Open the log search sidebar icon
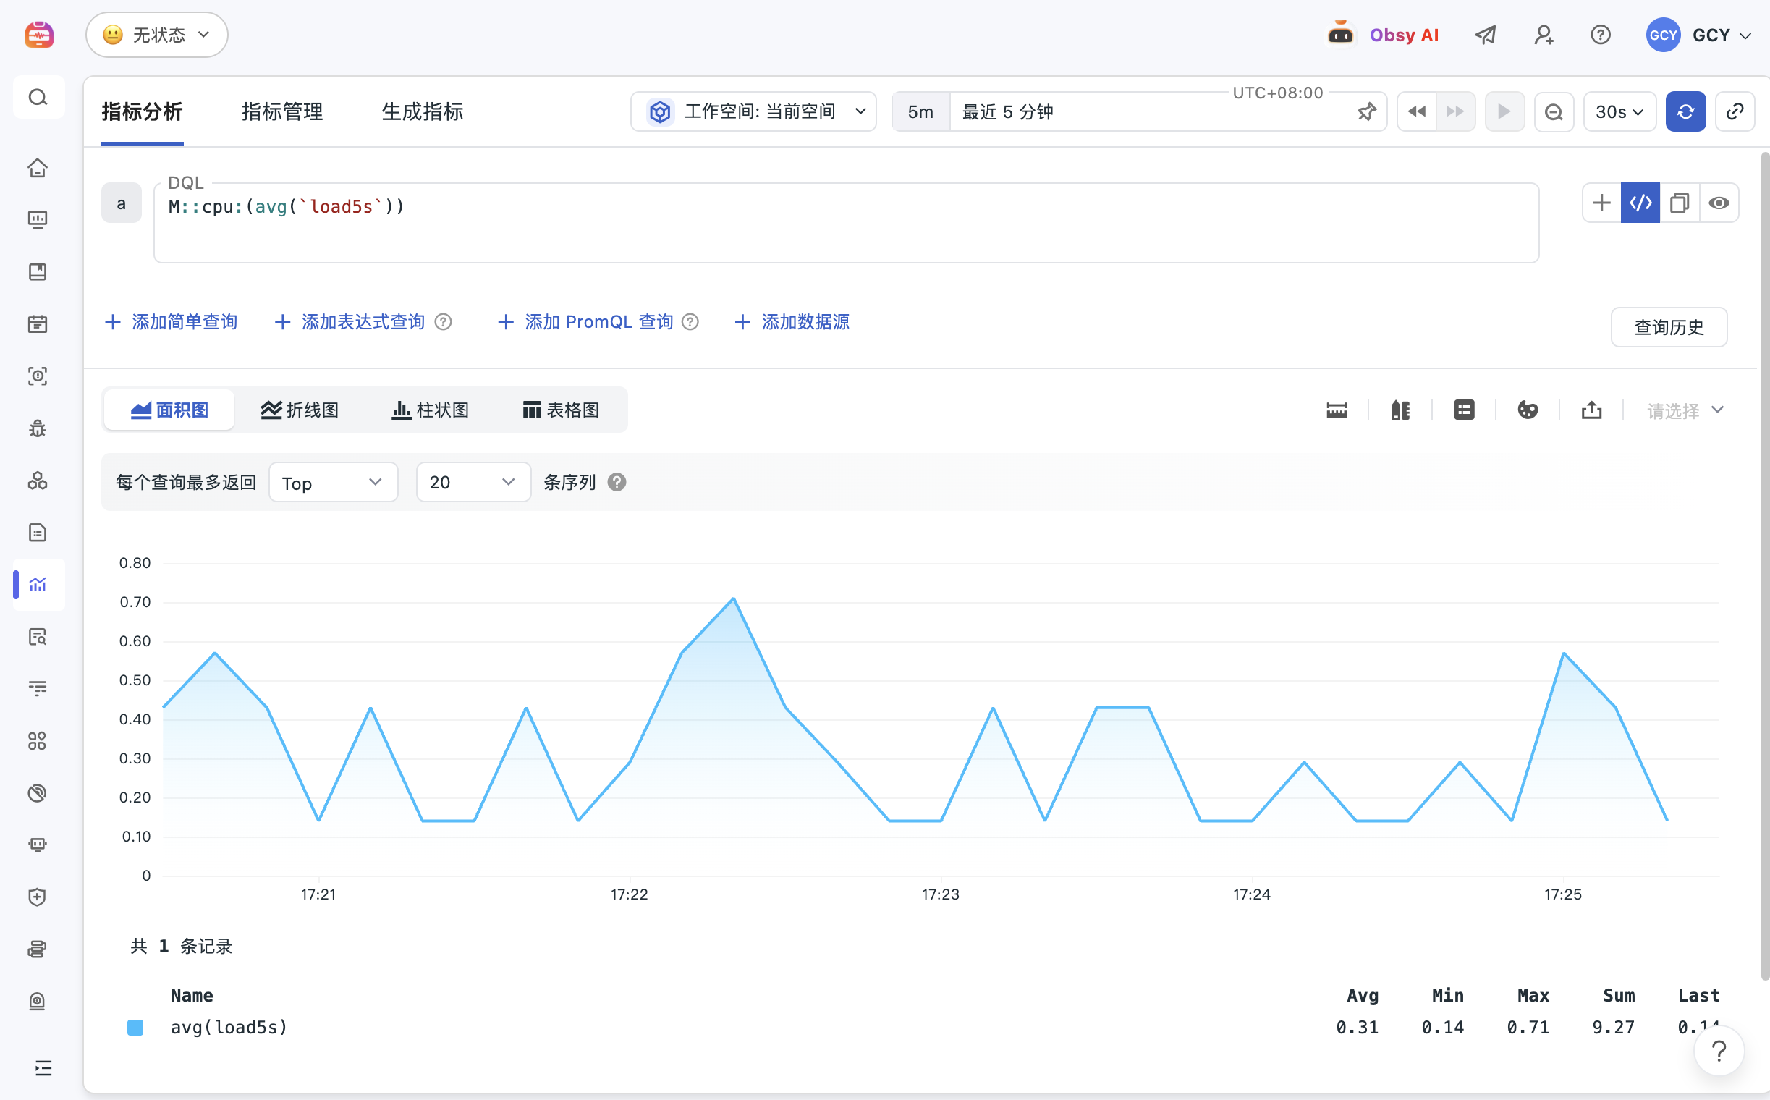Screen dimensions: 1770x1100 coord(38,637)
